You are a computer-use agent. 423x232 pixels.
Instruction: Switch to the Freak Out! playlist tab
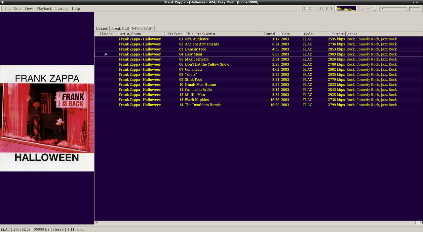(120, 28)
